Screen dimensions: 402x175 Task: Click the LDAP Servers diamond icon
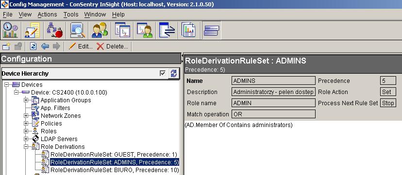[35, 139]
